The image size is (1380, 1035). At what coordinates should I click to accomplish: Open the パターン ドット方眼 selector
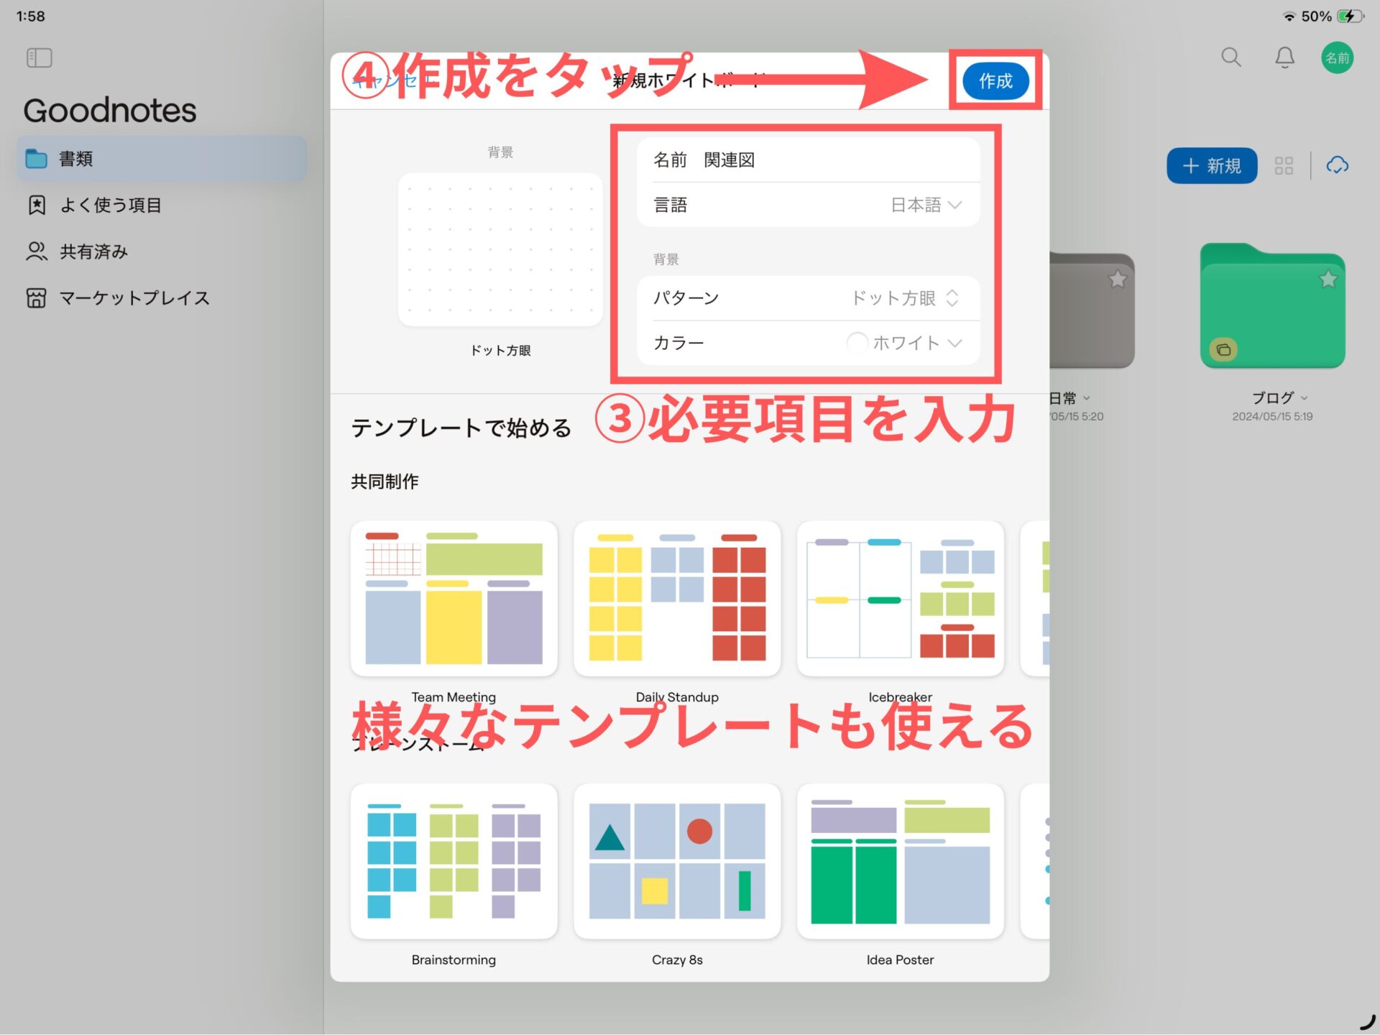(904, 298)
